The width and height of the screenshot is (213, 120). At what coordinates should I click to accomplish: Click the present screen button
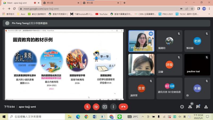coord(105,107)
